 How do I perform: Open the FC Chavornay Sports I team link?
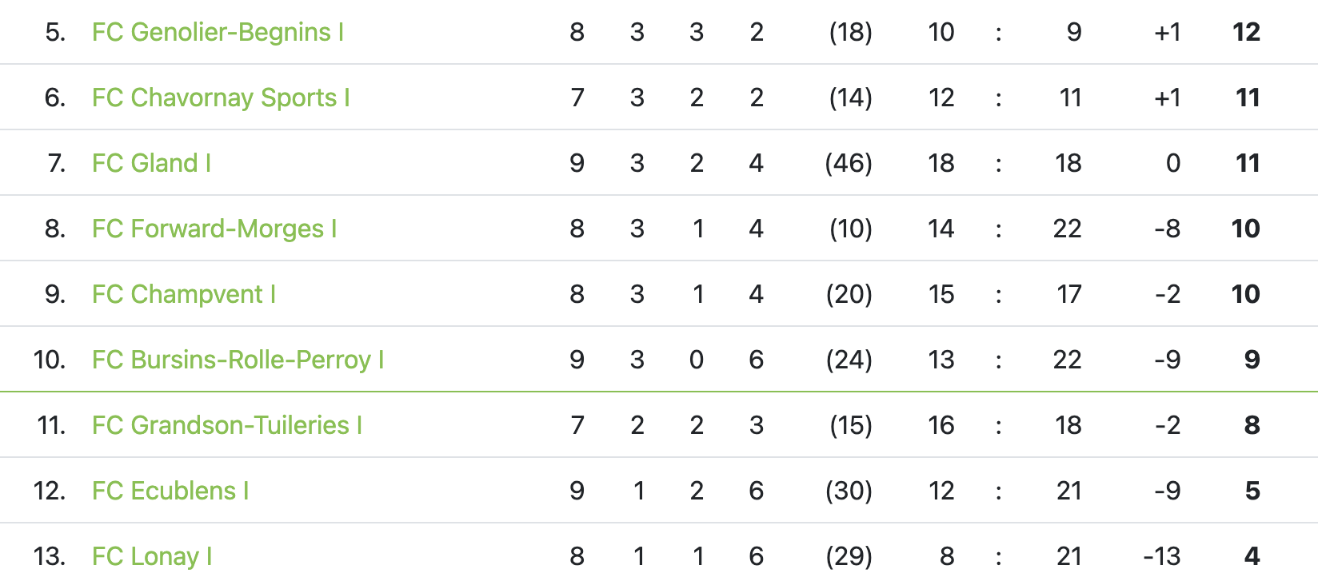click(221, 97)
